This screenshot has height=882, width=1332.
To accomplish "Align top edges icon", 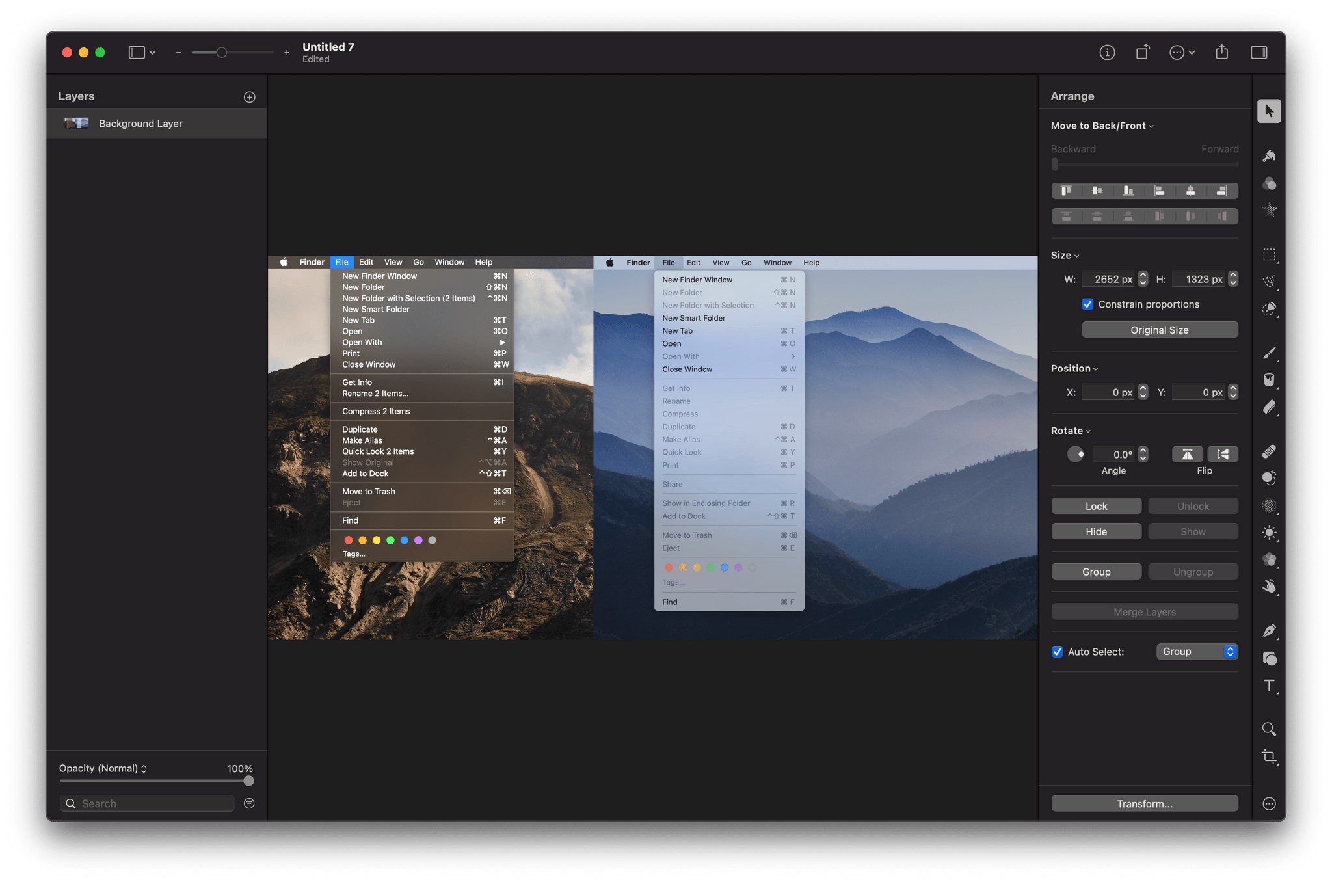I will [1066, 191].
